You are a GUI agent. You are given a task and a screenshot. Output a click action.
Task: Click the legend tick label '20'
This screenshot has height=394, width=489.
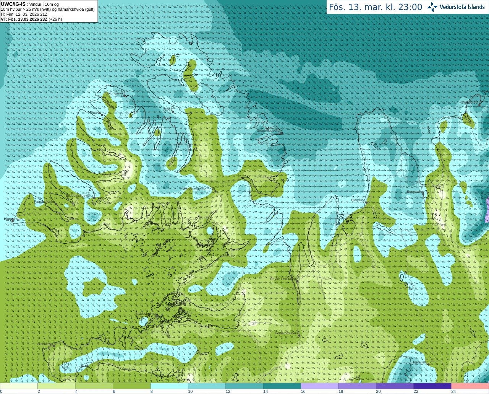tap(378, 391)
